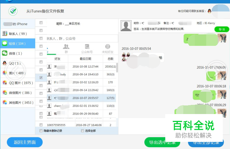Click the 地区：IE-Kerry label
The height and width of the screenshot is (149, 230).
point(206,23)
